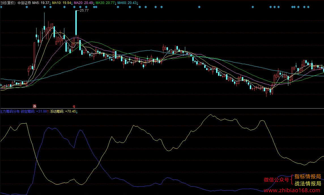Screen dimensions: 324x195
Task: Click the red q marker under chart
Action: pos(74,106)
